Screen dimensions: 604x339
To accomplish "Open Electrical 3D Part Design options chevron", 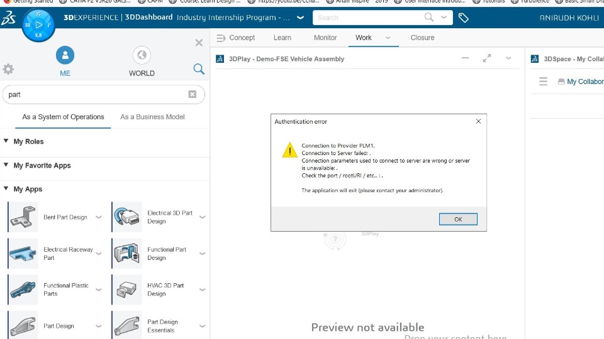I will click(202, 217).
